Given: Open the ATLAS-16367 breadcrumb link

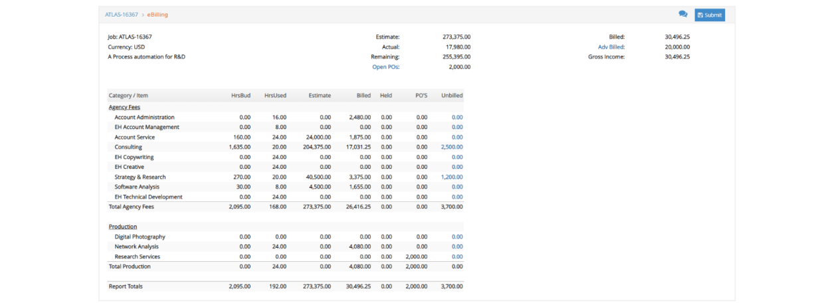Looking at the screenshot, I should coord(122,15).
